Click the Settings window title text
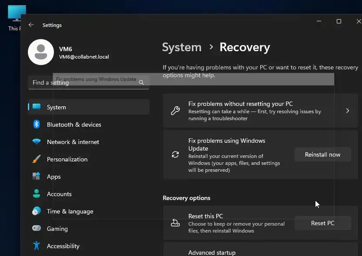The image size is (362, 256). click(x=52, y=25)
